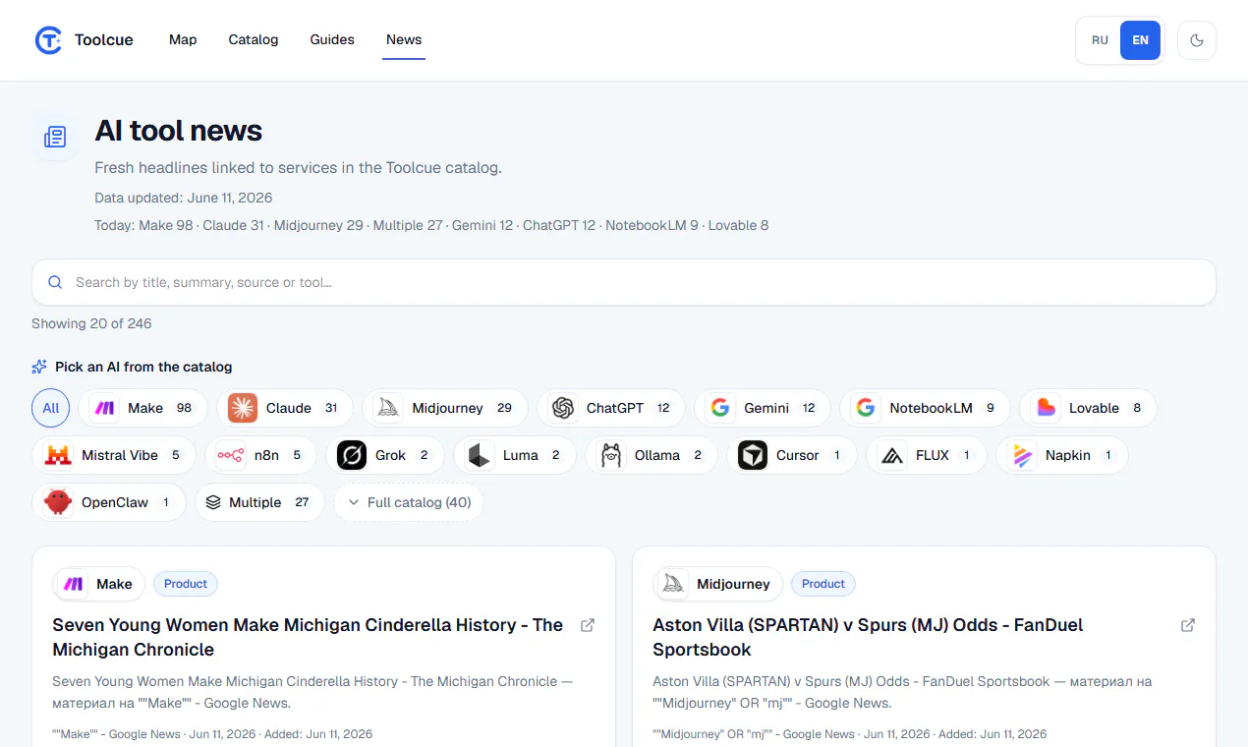The width and height of the screenshot is (1248, 747).
Task: Open external link for Michigan Chronicle article
Action: [588, 625]
